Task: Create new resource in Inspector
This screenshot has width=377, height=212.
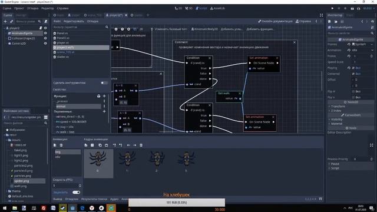Action: tap(330, 21)
